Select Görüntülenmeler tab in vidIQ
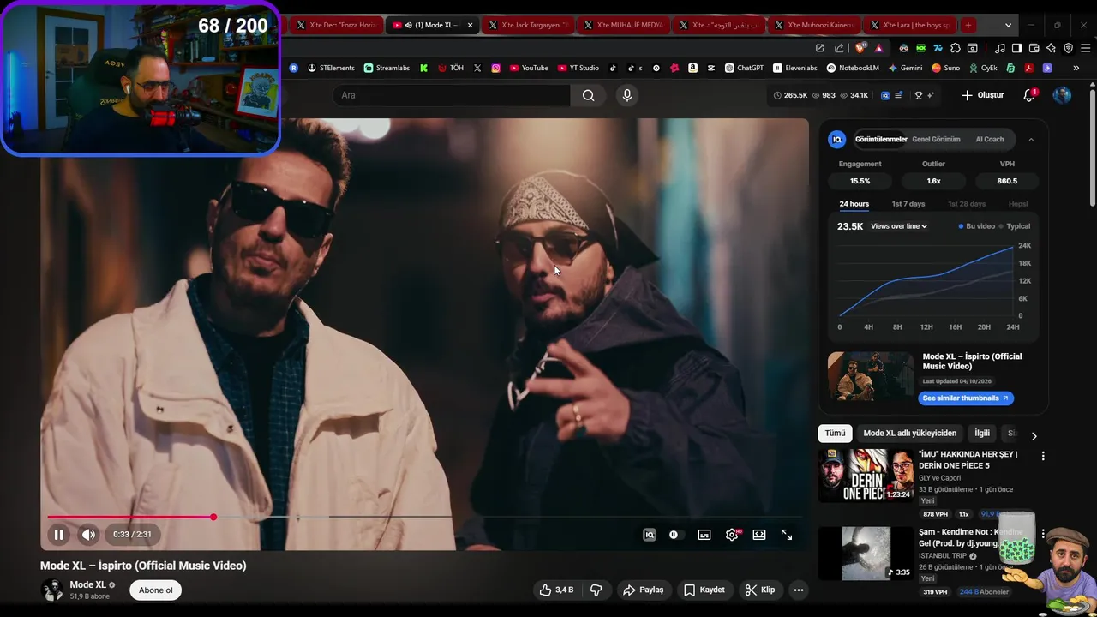Screen dimensions: 1097x617 pos(881,139)
